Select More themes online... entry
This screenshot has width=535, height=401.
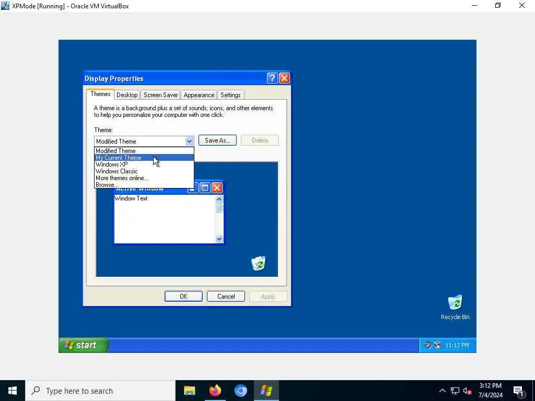(144, 178)
